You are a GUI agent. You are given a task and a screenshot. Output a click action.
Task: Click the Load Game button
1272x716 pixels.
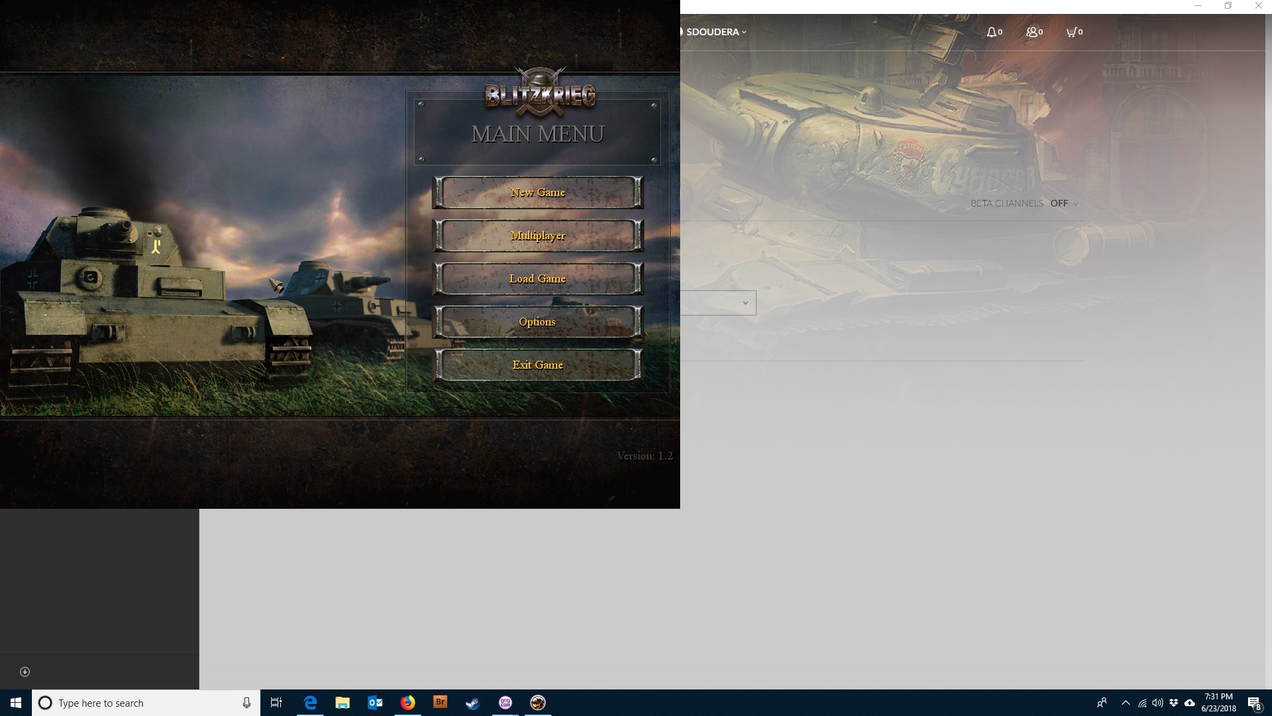coord(537,279)
